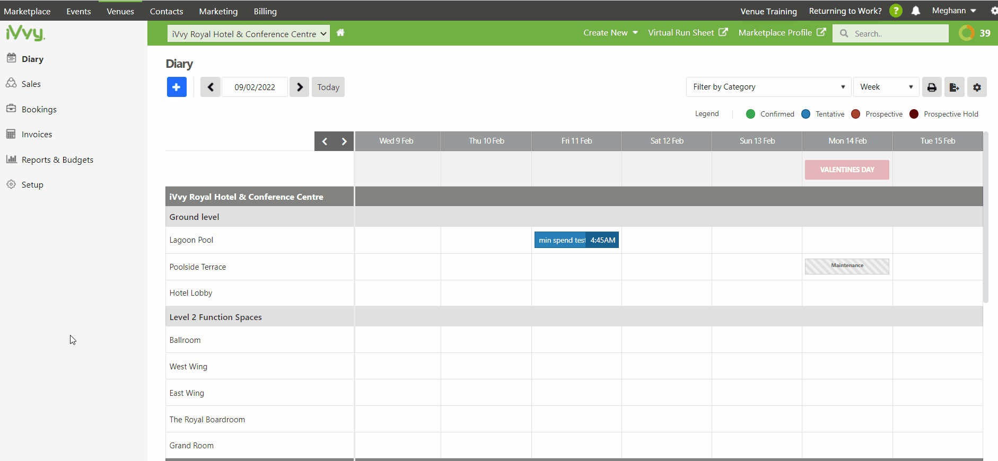Click the Level 2 Function Spaces group header
This screenshot has width=998, height=461.
click(x=259, y=317)
